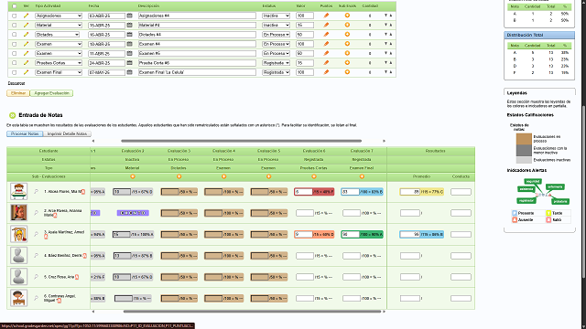Image resolution: width=586 pixels, height=329 pixels.
Task: Check the box for Examen #4 row
Action: (x=15, y=44)
